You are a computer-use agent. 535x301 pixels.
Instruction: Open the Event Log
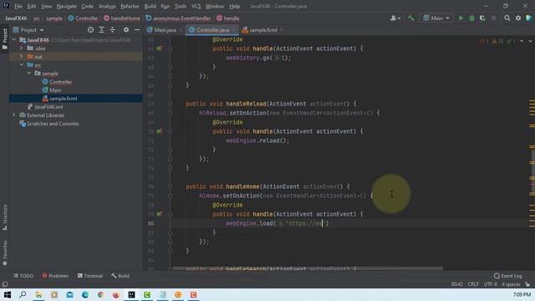[x=508, y=276]
